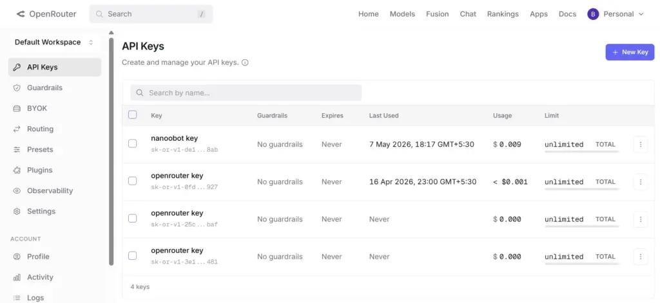This screenshot has width=660, height=303.
Task: Click the usage limit bar for nanoobot key
Action: coord(582,151)
